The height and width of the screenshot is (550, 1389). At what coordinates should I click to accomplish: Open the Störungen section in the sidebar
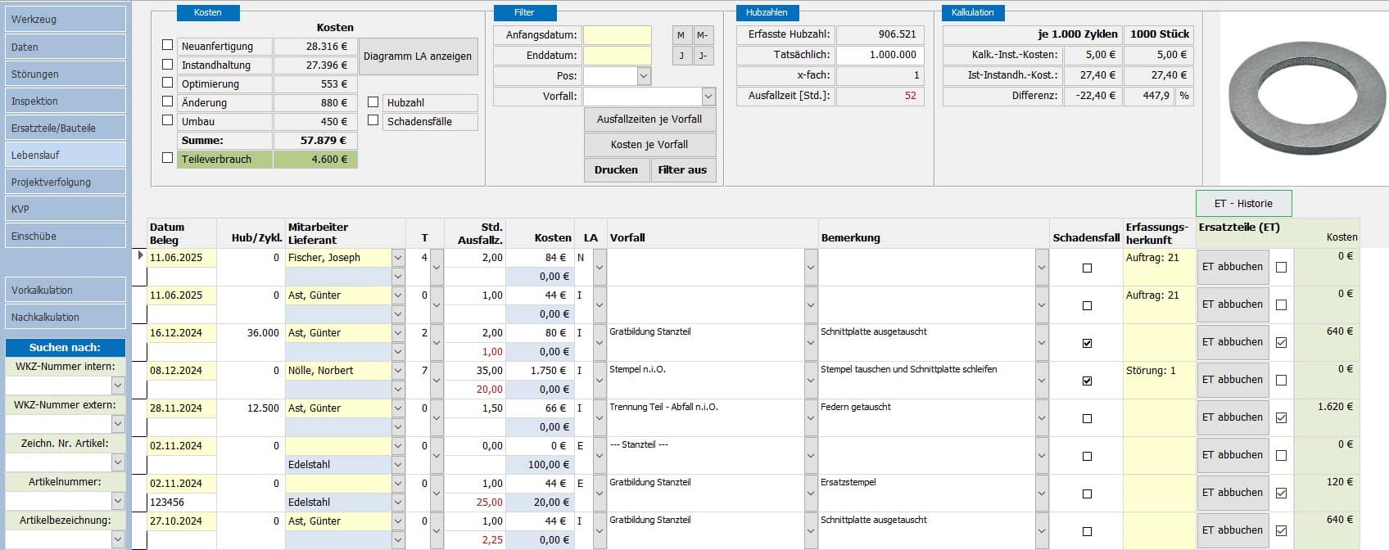(65, 74)
